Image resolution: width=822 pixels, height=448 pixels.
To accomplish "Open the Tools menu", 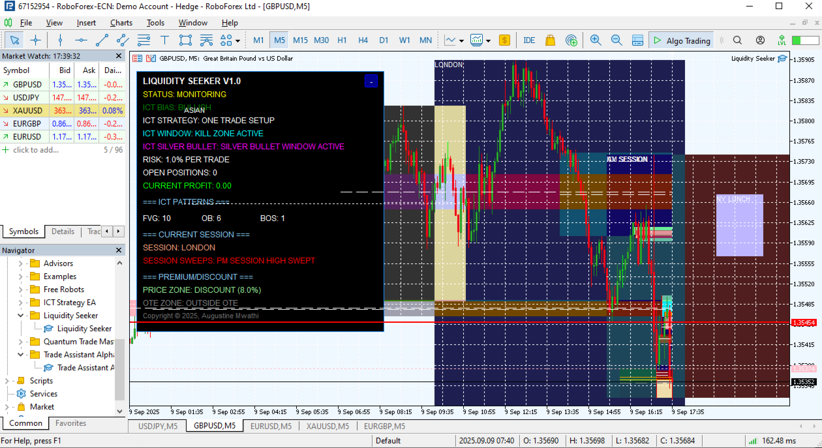I will (155, 22).
